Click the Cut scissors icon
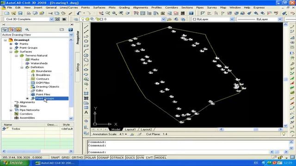The width and height of the screenshot is (296, 166). pos(50,13)
